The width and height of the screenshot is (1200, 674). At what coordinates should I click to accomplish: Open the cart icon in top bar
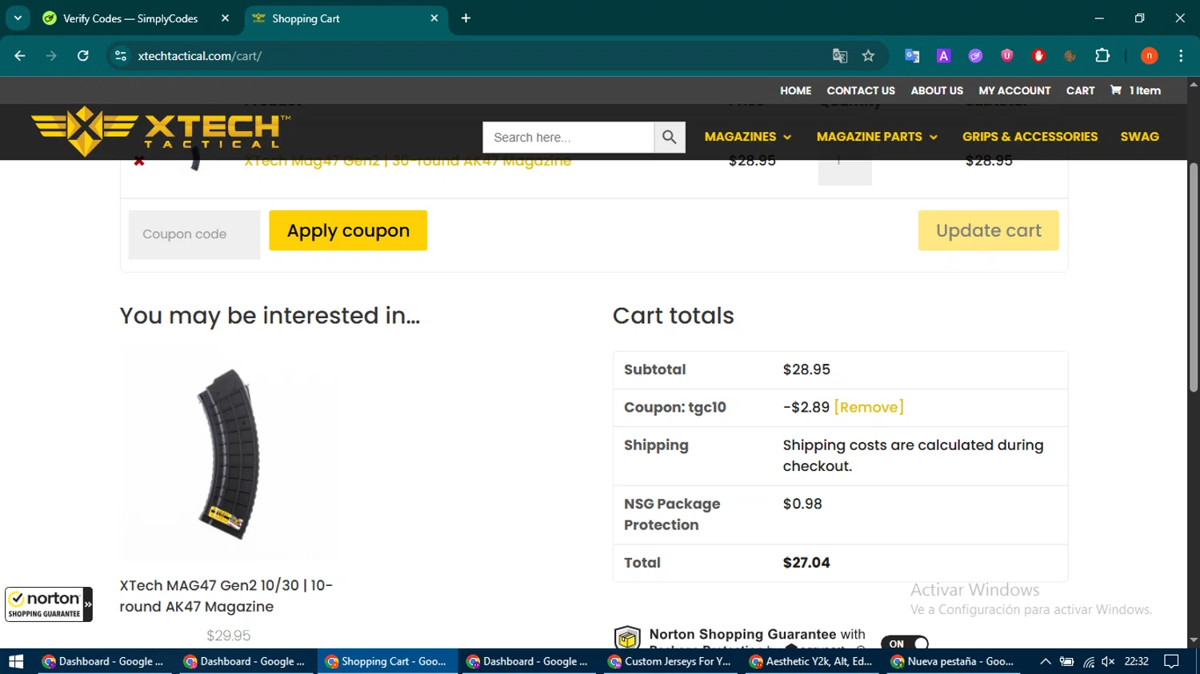1115,90
